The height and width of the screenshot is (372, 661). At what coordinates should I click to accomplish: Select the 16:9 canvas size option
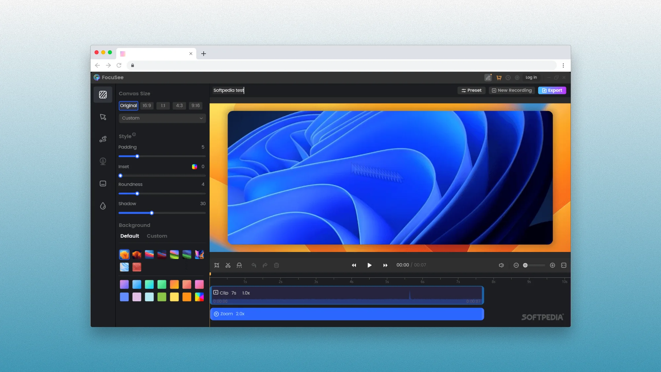[x=147, y=105]
